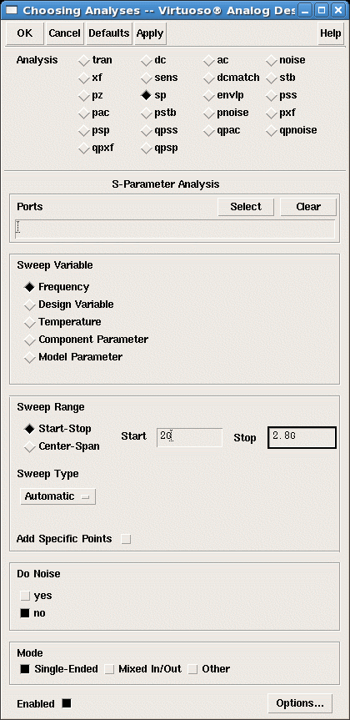Select the pnoise analysis
The width and height of the screenshot is (350, 720).
[x=208, y=113]
